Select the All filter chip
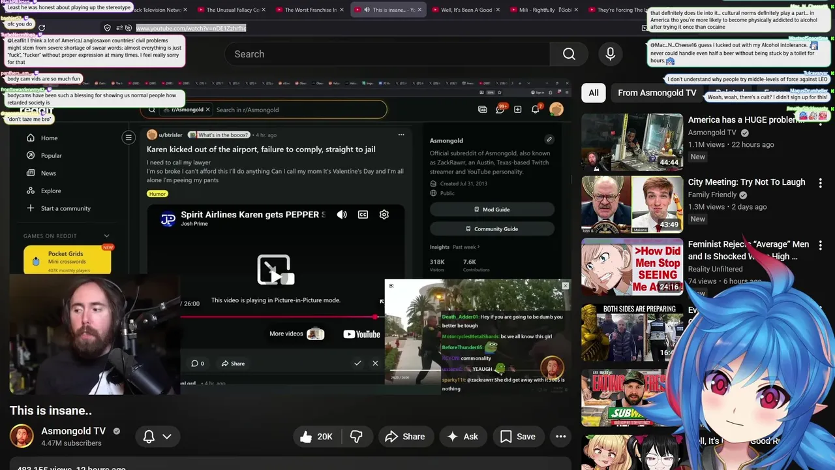835x470 pixels. click(x=594, y=93)
